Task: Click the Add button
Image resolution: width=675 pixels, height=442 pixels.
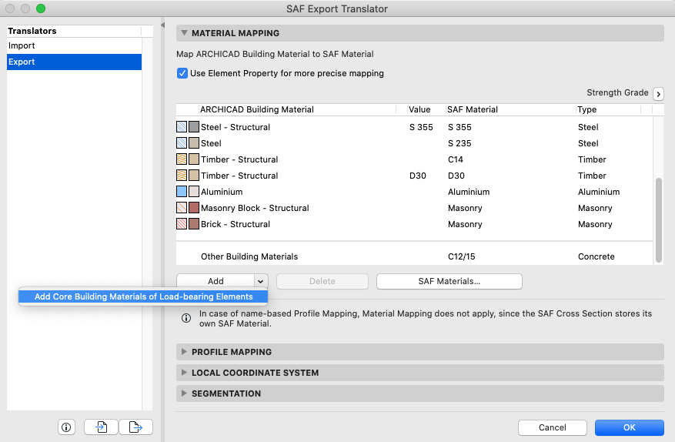Action: pyautogui.click(x=216, y=281)
